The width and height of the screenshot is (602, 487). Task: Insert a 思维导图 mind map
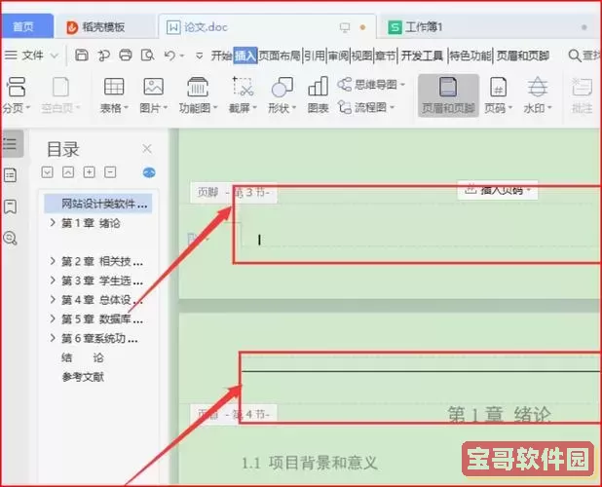[x=371, y=84]
